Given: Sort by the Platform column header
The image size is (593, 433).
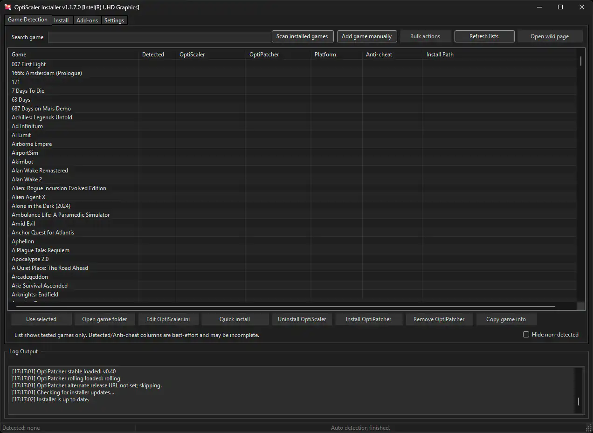Looking at the screenshot, I should (337, 55).
